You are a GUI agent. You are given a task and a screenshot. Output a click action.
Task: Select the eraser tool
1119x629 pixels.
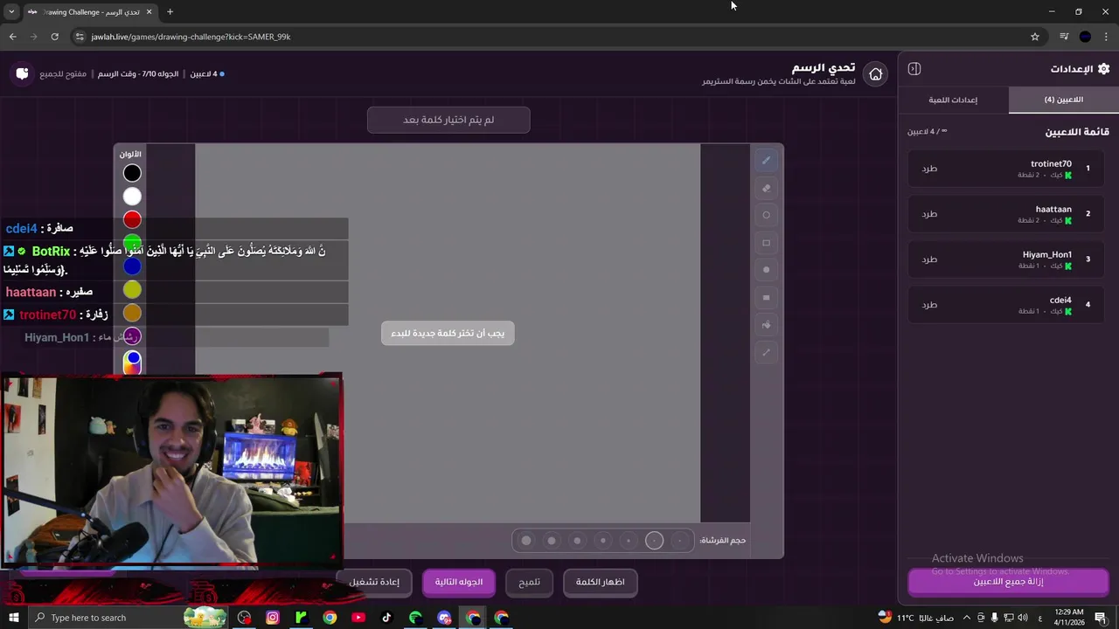tap(766, 188)
